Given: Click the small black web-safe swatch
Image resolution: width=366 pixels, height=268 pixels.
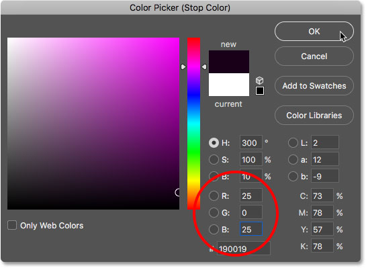Looking at the screenshot, I should pyautogui.click(x=260, y=91).
